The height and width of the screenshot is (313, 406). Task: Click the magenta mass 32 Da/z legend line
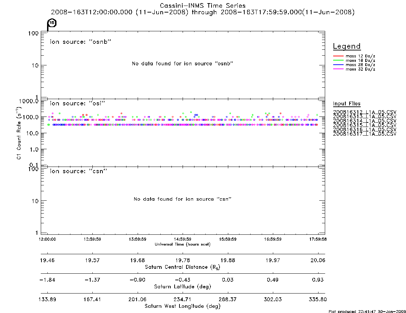point(338,69)
